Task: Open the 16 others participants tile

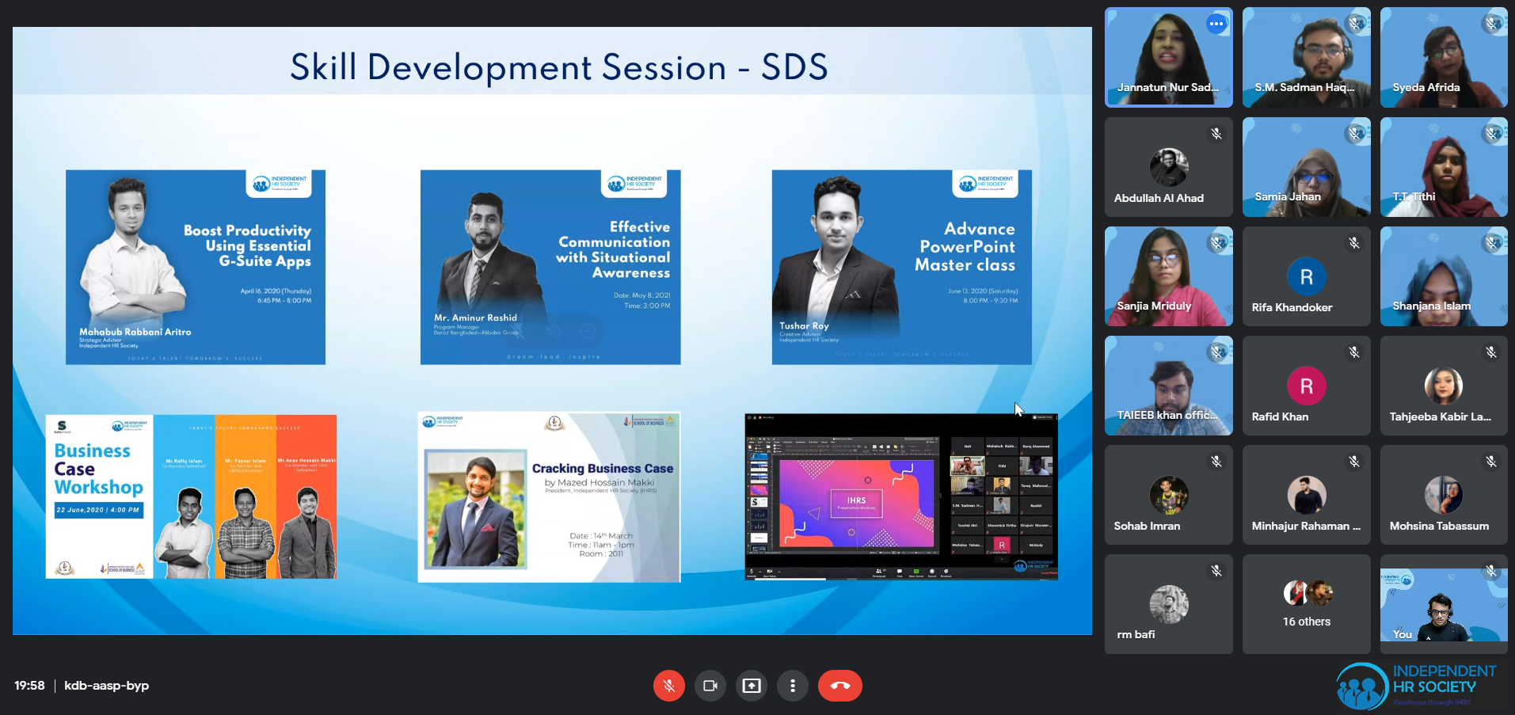Action: pos(1306,604)
